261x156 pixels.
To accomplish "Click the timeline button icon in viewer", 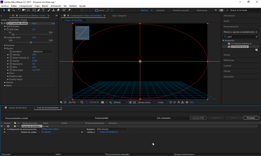I will [x=179, y=102].
